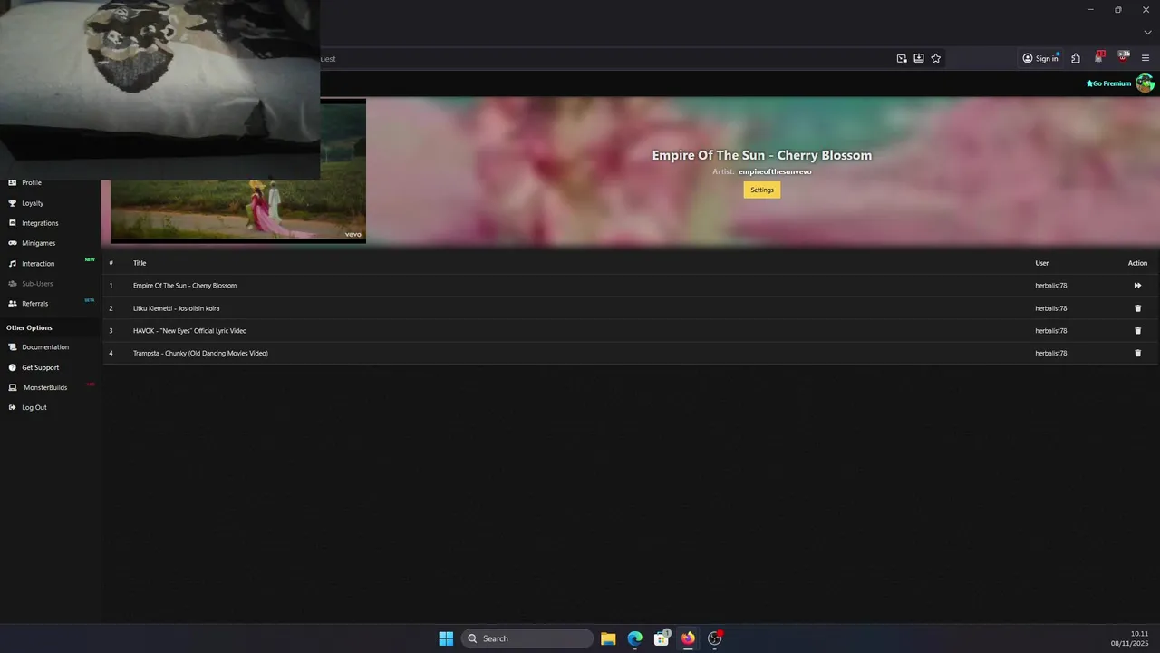
Task: Switch to OBS Studio in the taskbar
Action: (715, 638)
